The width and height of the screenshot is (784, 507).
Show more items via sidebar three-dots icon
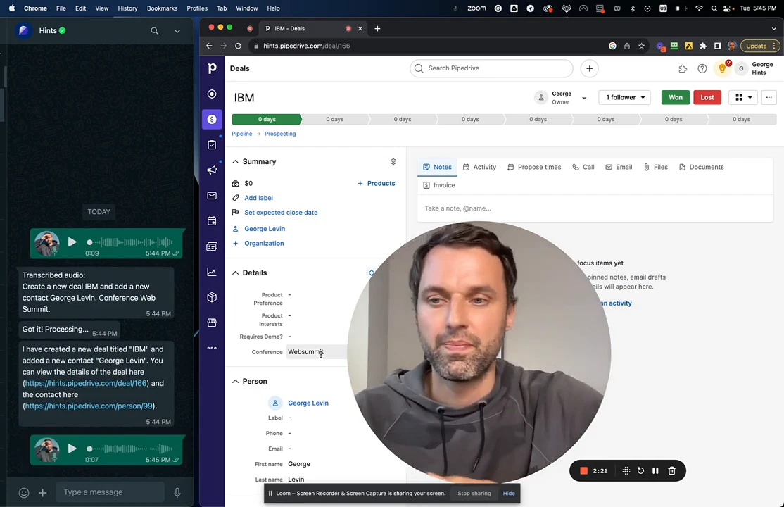click(x=212, y=349)
